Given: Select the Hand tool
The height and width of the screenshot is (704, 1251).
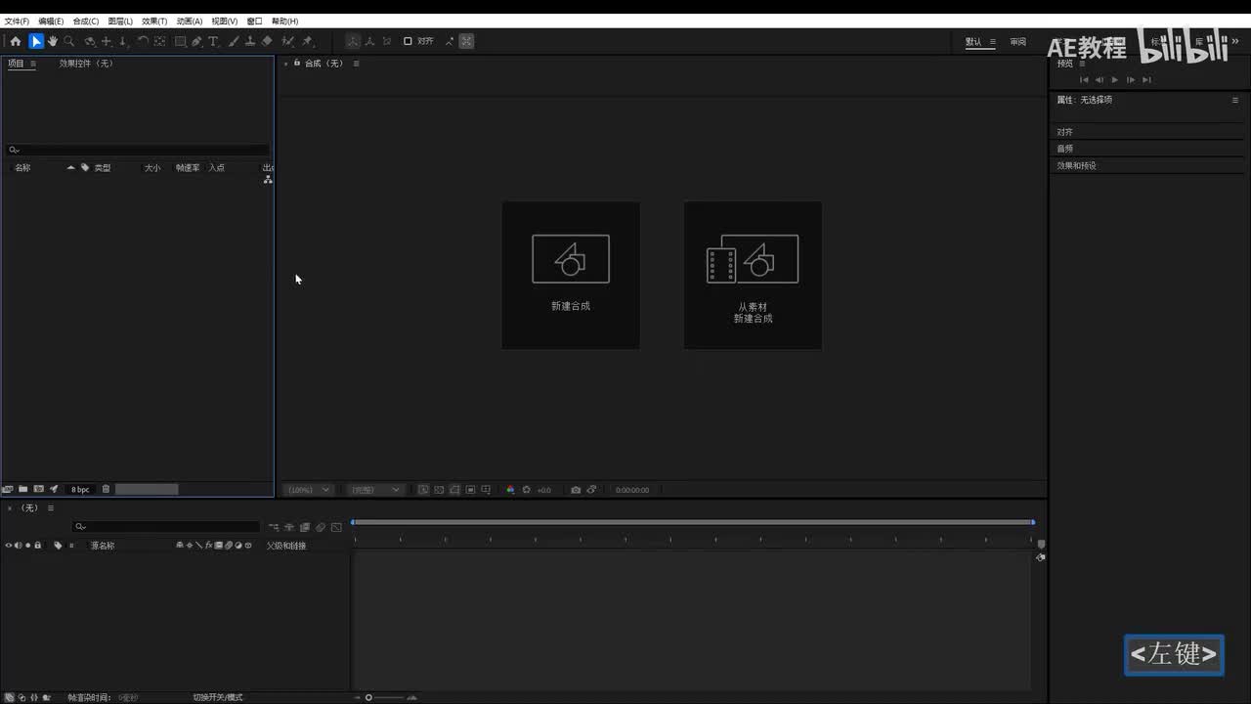Looking at the screenshot, I should 53,41.
